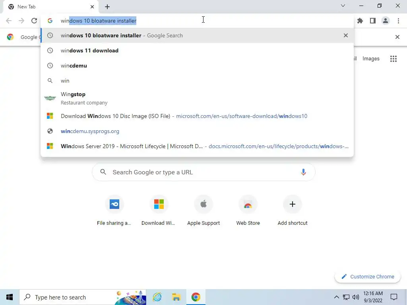Open the File sharing shortcut
Screen dimensions: 407x305
(x=114, y=210)
